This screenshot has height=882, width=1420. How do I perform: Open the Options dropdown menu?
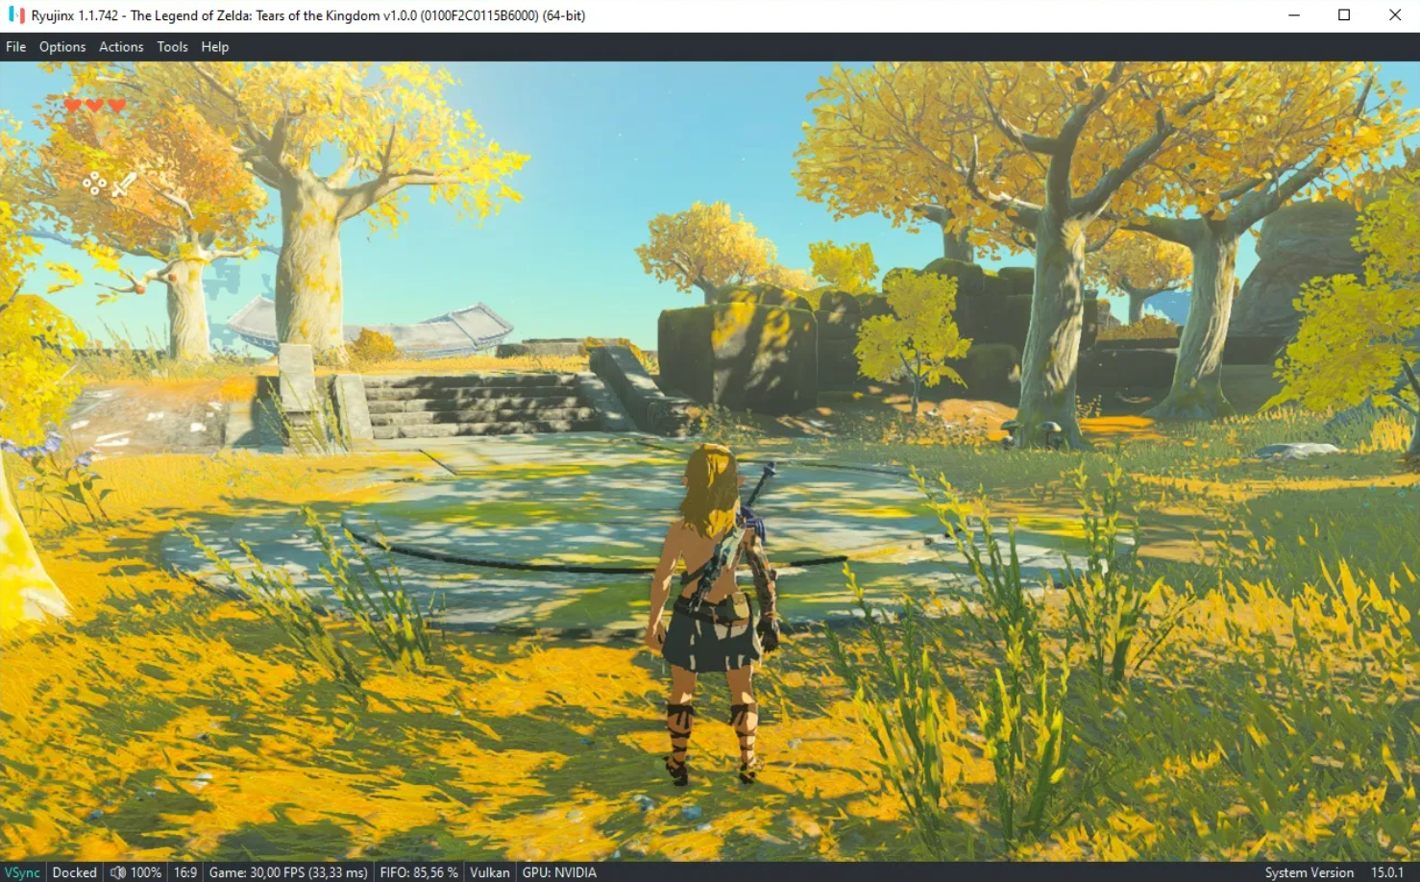point(61,46)
